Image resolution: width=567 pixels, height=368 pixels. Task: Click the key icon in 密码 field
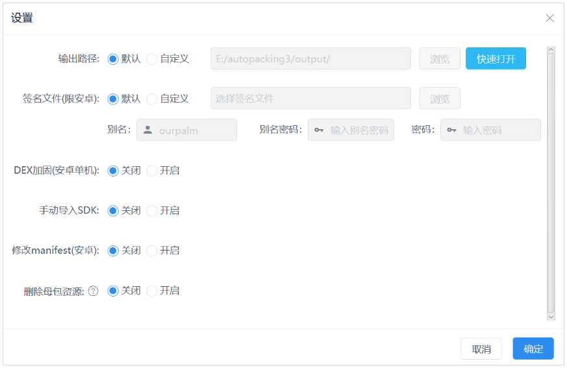tap(451, 130)
